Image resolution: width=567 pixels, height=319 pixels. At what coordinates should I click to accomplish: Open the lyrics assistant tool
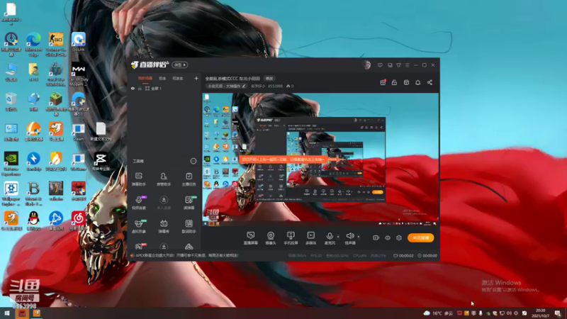tap(189, 226)
